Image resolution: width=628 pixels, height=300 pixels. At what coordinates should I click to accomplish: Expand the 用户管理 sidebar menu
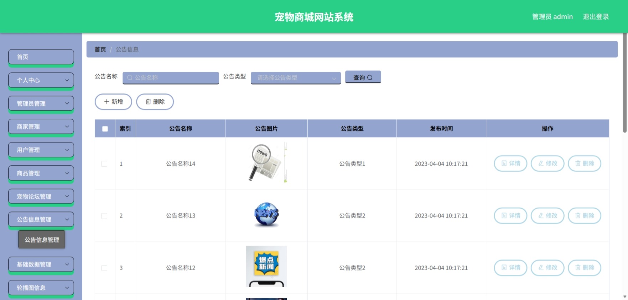click(41, 150)
